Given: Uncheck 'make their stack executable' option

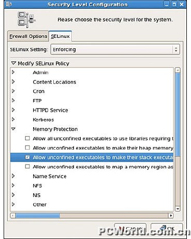Looking at the screenshot, I should point(27,157).
